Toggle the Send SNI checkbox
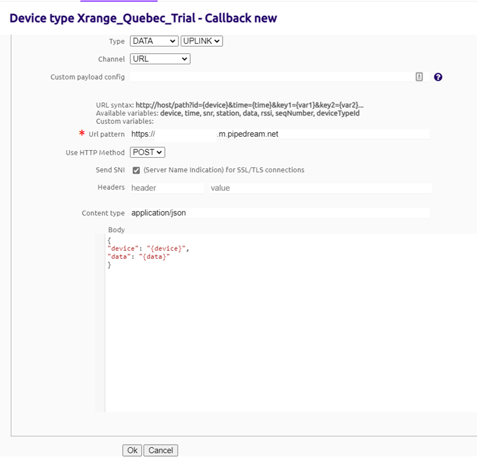477x458 pixels. coord(136,170)
